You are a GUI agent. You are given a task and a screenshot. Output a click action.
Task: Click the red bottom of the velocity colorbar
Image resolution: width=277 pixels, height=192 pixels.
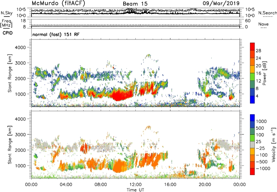click(252, 172)
